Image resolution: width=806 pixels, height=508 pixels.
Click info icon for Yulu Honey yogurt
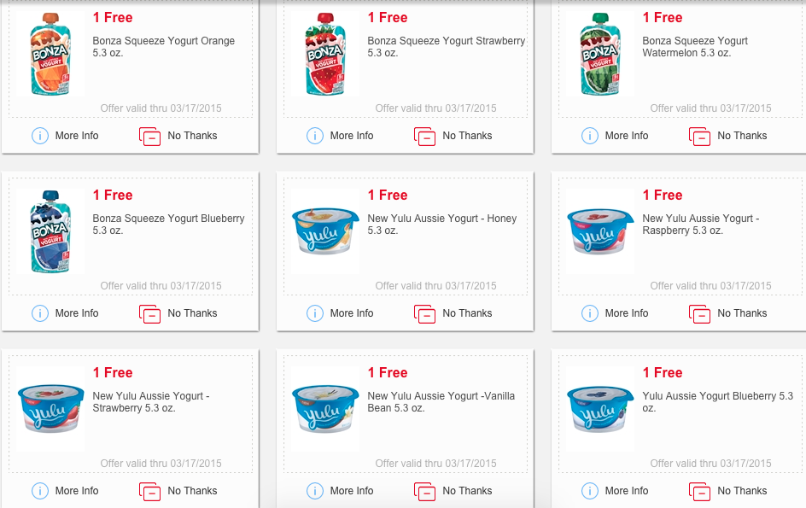click(x=314, y=313)
